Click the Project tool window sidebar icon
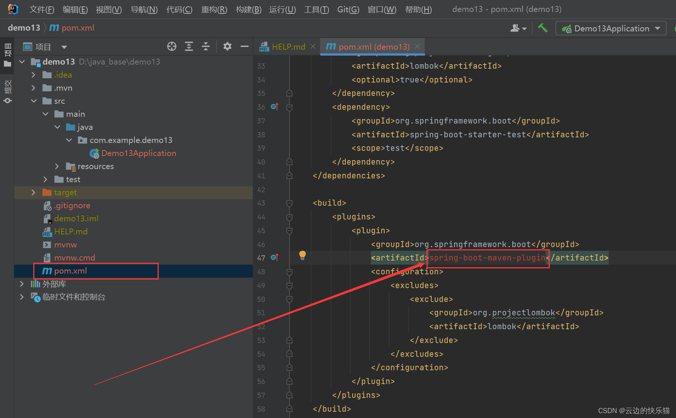The image size is (676, 418). pyautogui.click(x=7, y=54)
